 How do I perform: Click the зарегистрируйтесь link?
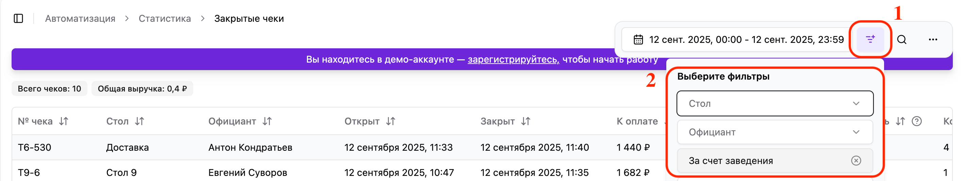[513, 59]
